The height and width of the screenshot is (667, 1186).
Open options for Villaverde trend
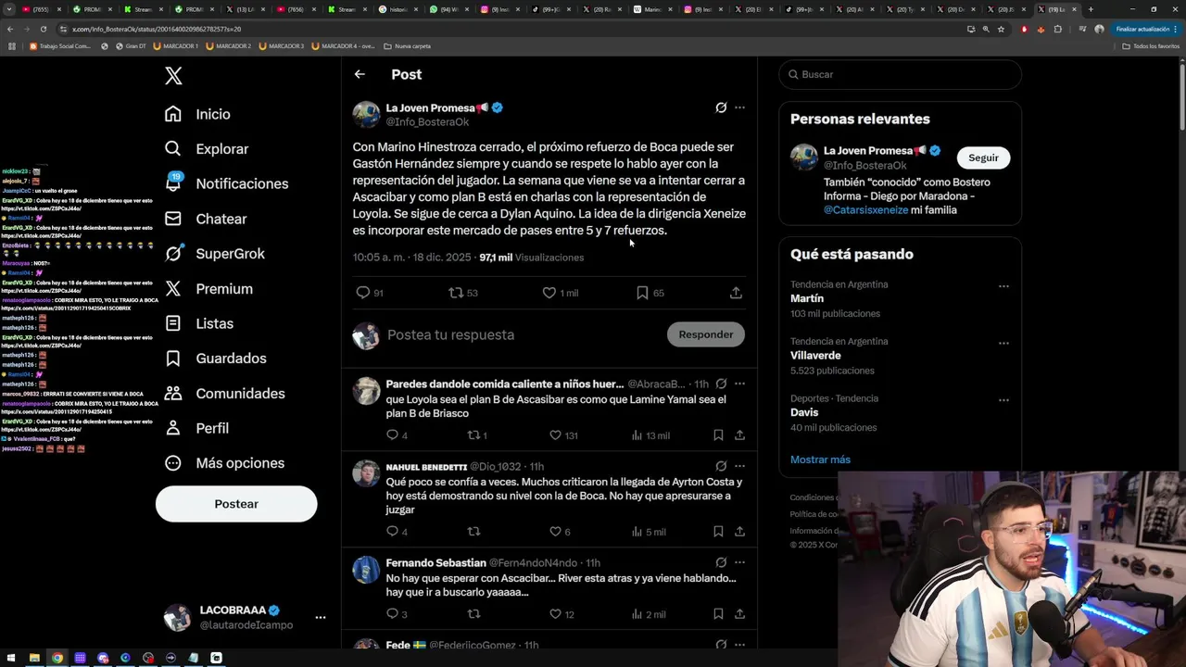pos(1003,343)
